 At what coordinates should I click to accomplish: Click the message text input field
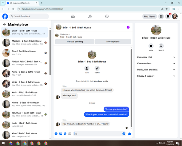[x=98, y=134]
